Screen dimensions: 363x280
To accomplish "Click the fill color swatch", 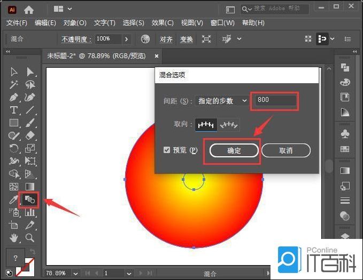I will pyautogui.click(x=16, y=258).
